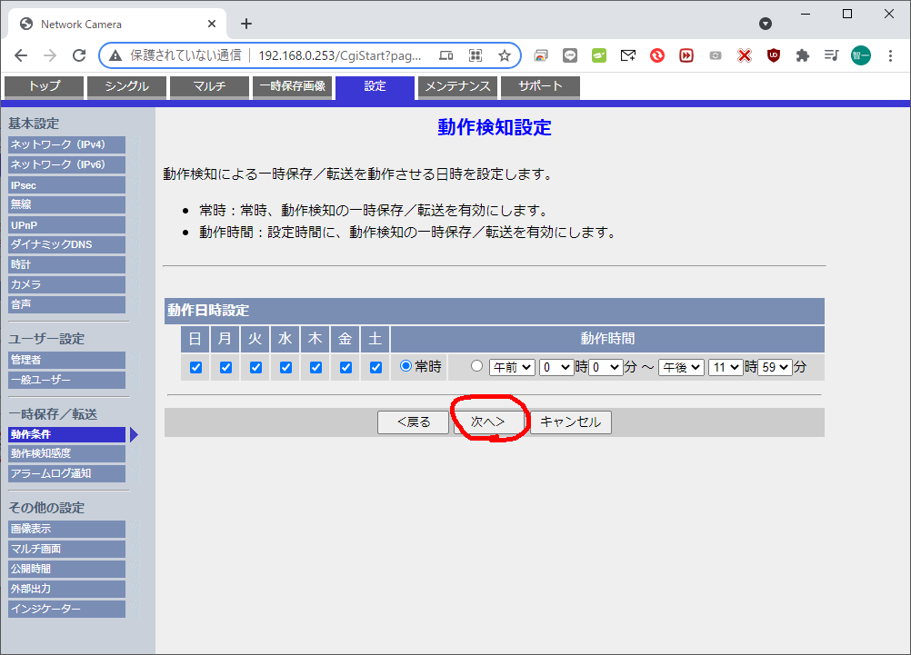Toggle the 水 (Wednesday) checkbox
This screenshot has height=655, width=911.
click(x=285, y=367)
